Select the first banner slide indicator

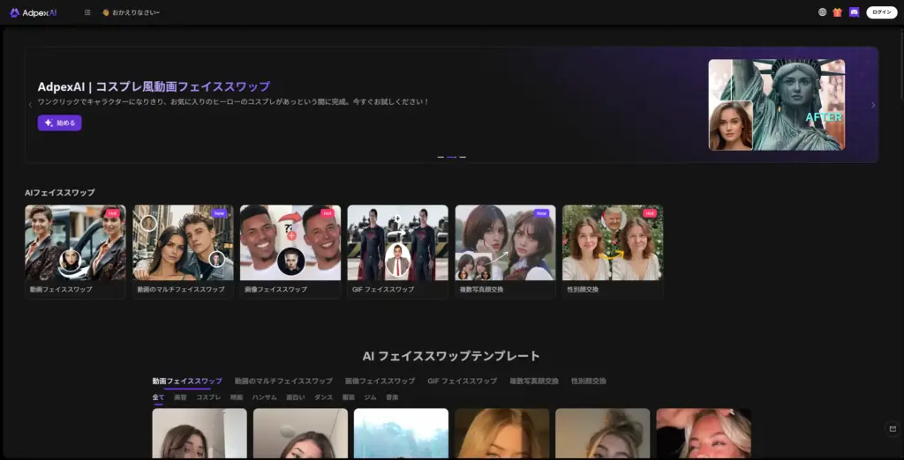click(441, 157)
